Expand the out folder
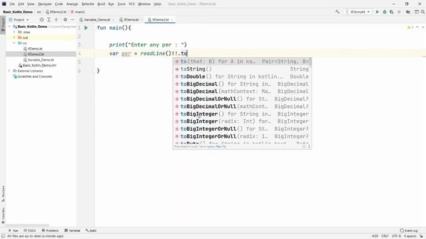426x239 pixels. 14,37
